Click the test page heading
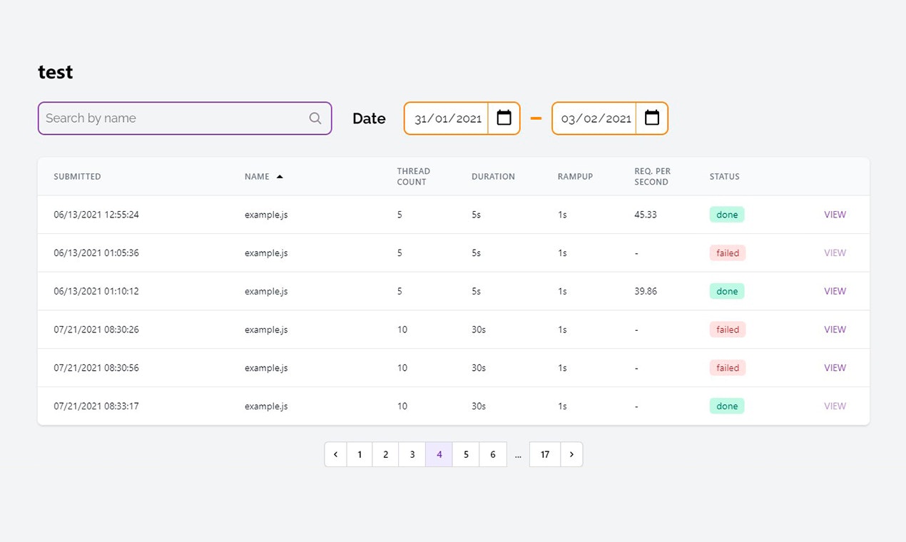The image size is (906, 542). click(x=56, y=72)
